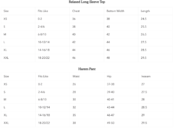Viewport: 174px width, 128px height.
Task: Click the top table's Fits Like header
Action: 43,11
